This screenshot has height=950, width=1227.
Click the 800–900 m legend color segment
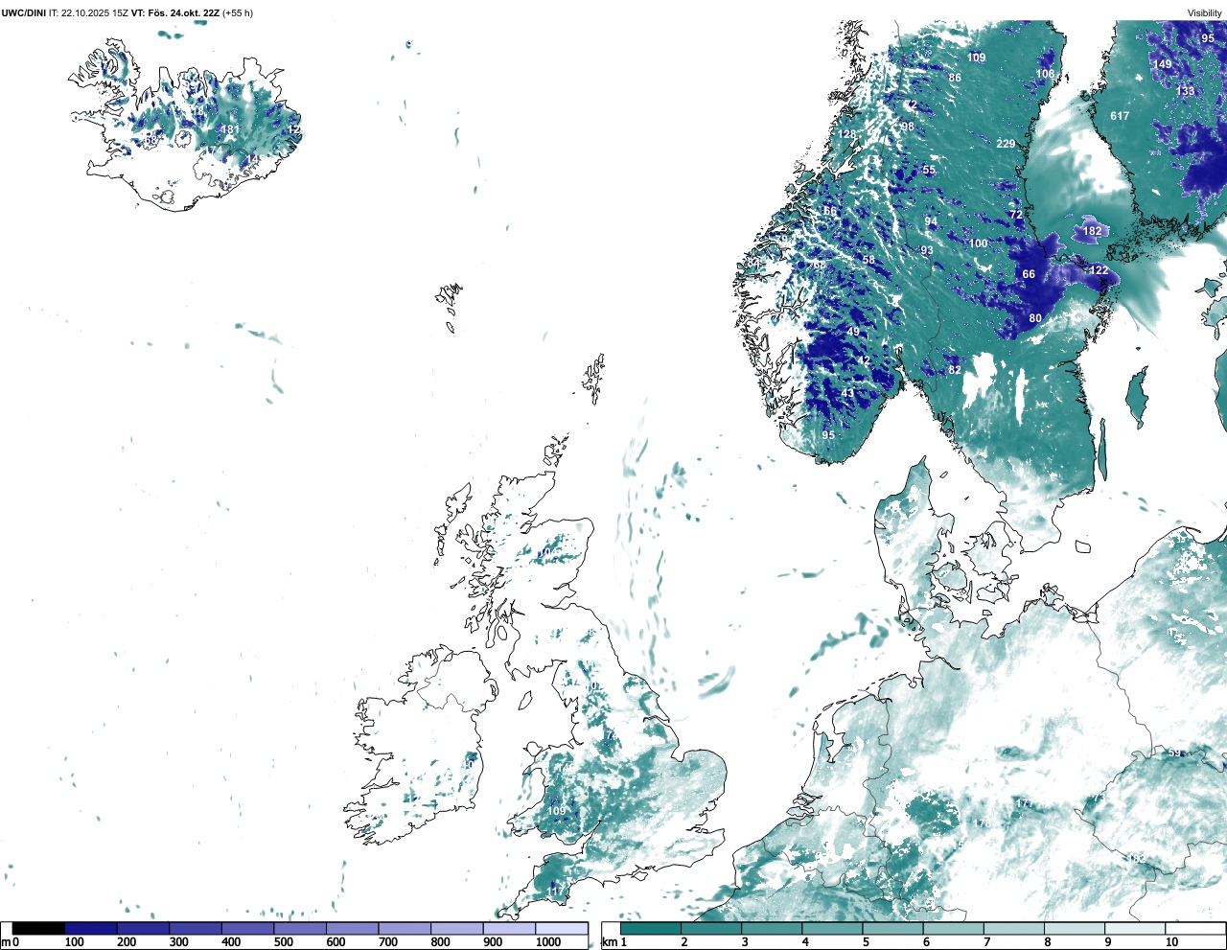[x=457, y=929]
